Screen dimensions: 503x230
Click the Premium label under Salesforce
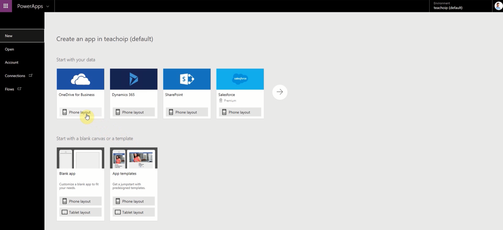pyautogui.click(x=230, y=101)
